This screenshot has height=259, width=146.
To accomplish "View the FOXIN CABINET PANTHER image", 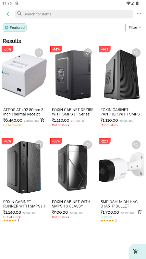I will point(122,75).
